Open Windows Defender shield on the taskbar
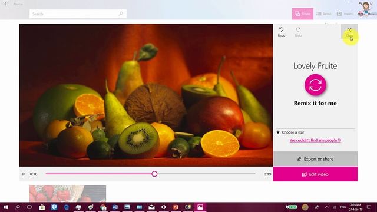 (x=54, y=207)
